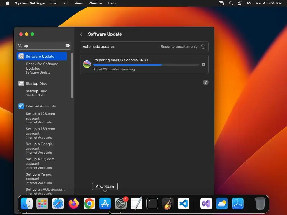The width and height of the screenshot is (287, 215).
Task: Open Finder from the dock
Action: (x=27, y=203)
